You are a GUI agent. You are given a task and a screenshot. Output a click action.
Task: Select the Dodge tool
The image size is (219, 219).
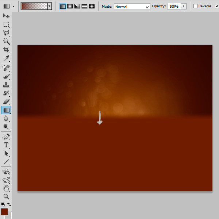pos(6,127)
